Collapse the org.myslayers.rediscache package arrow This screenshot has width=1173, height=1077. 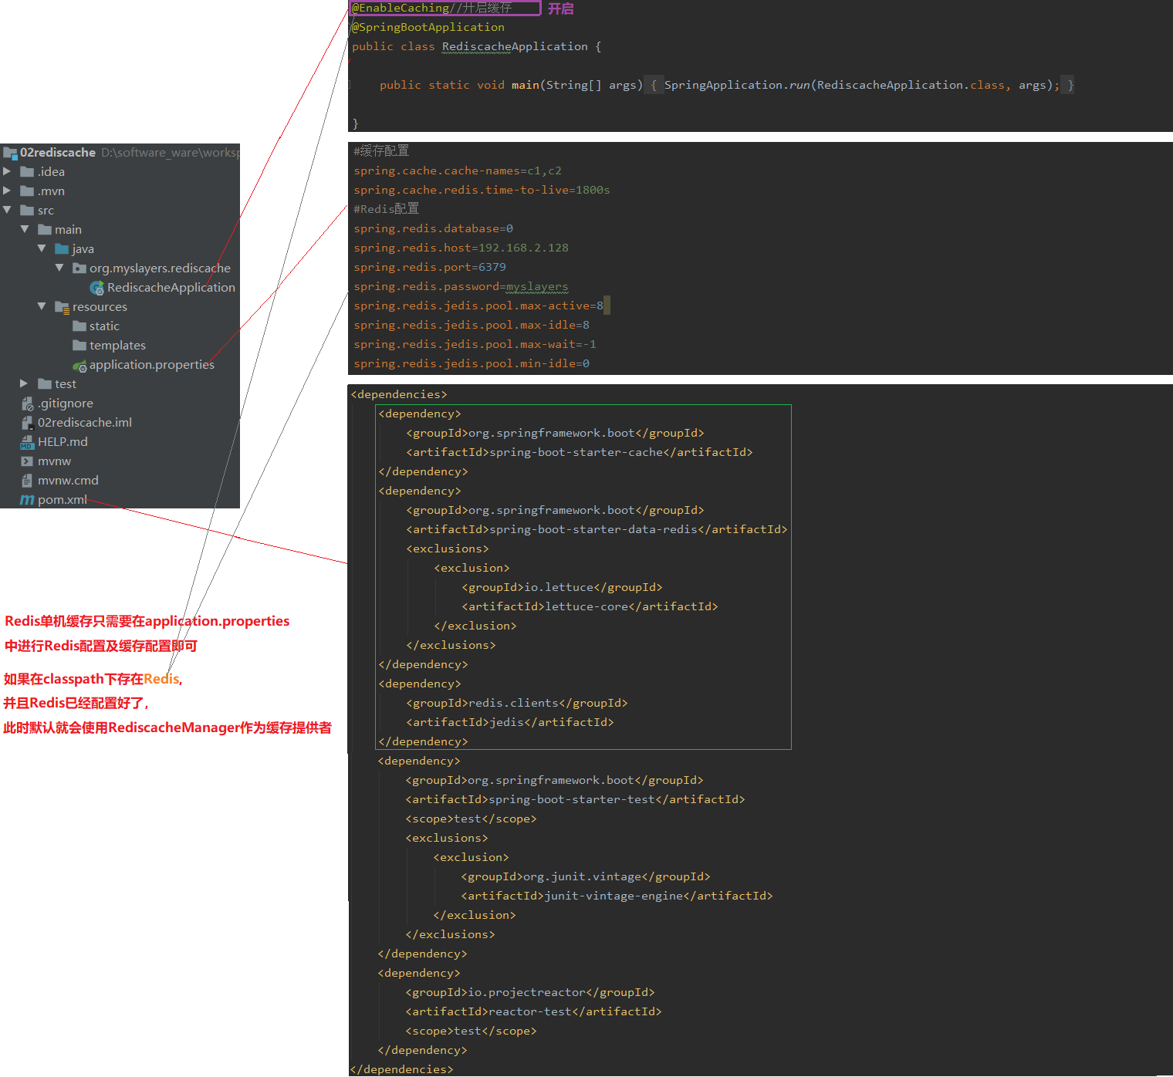tap(59, 268)
